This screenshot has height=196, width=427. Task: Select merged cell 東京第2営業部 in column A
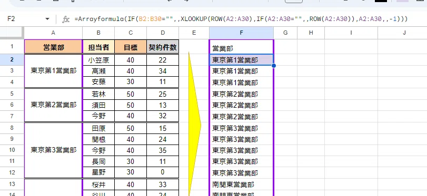pyautogui.click(x=53, y=105)
